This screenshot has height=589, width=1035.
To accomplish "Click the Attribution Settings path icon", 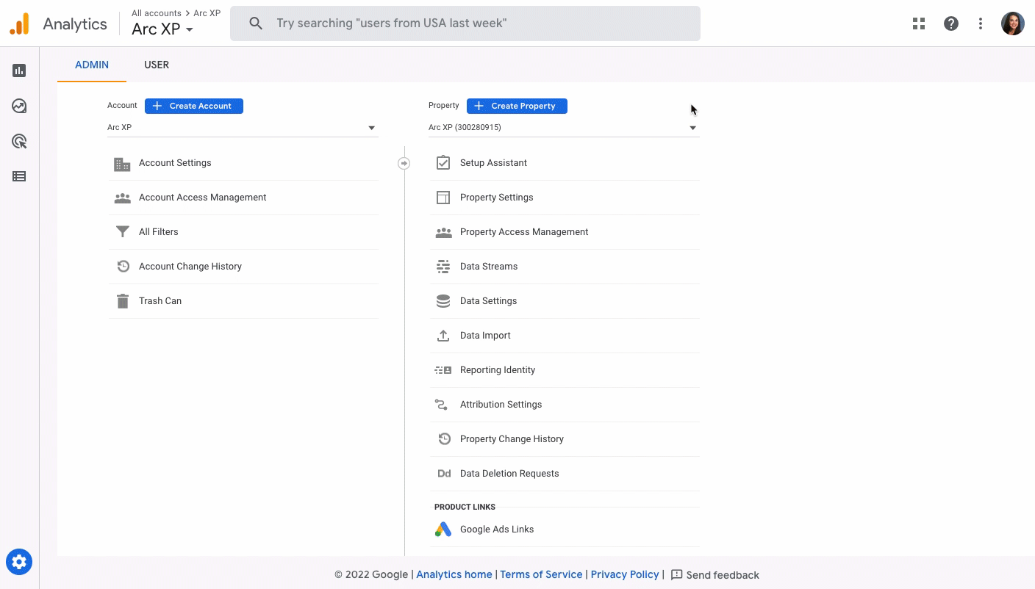I will click(441, 405).
